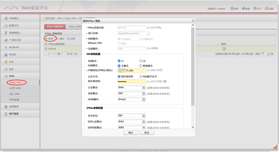
Task: Click the save icon in header
Action: click(x=232, y=8)
